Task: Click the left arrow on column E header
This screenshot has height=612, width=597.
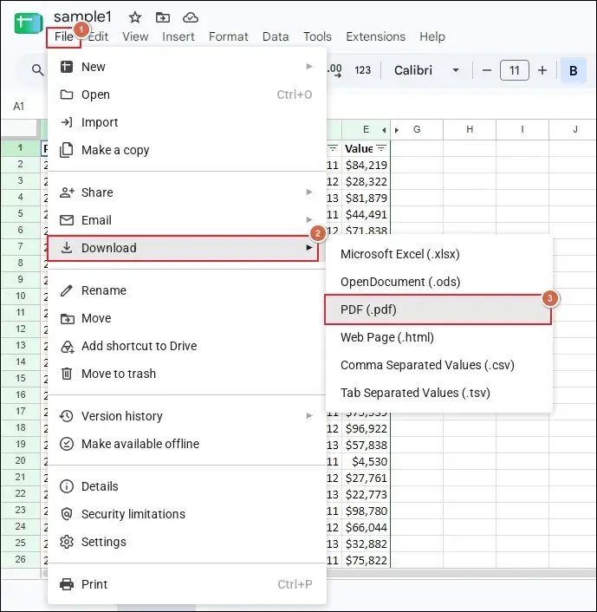Action: (x=385, y=130)
